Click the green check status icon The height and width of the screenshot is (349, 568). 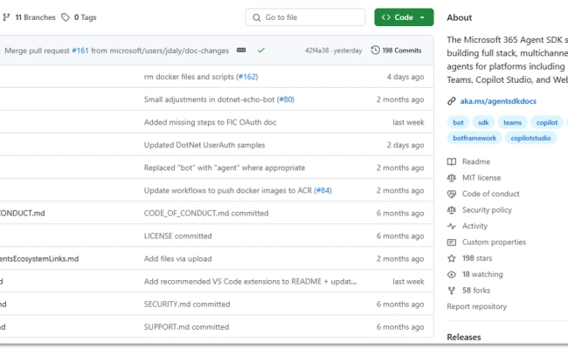click(x=261, y=51)
